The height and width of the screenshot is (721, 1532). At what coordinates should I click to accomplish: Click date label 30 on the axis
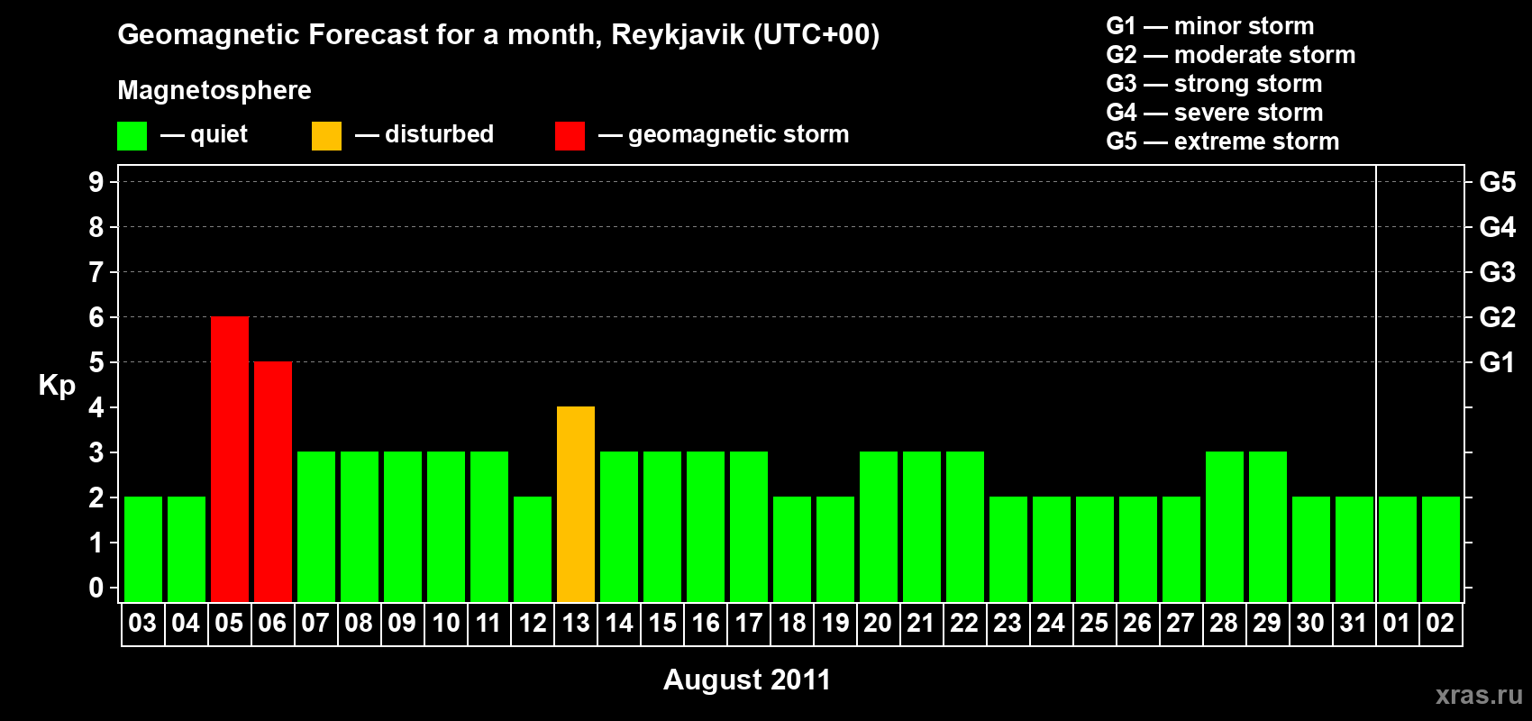coord(1310,623)
